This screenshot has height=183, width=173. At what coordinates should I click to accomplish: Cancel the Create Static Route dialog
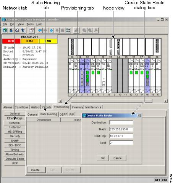point(118,158)
